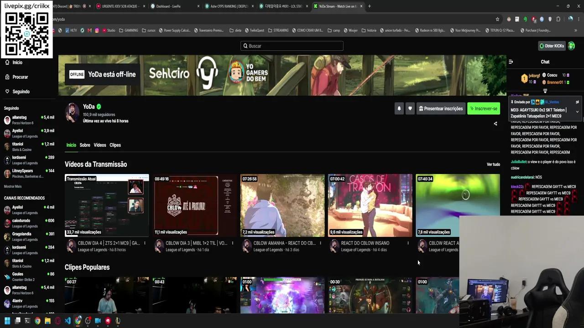The width and height of the screenshot is (584, 328).
Task: Open the user avatar menu top right
Action: (572, 46)
